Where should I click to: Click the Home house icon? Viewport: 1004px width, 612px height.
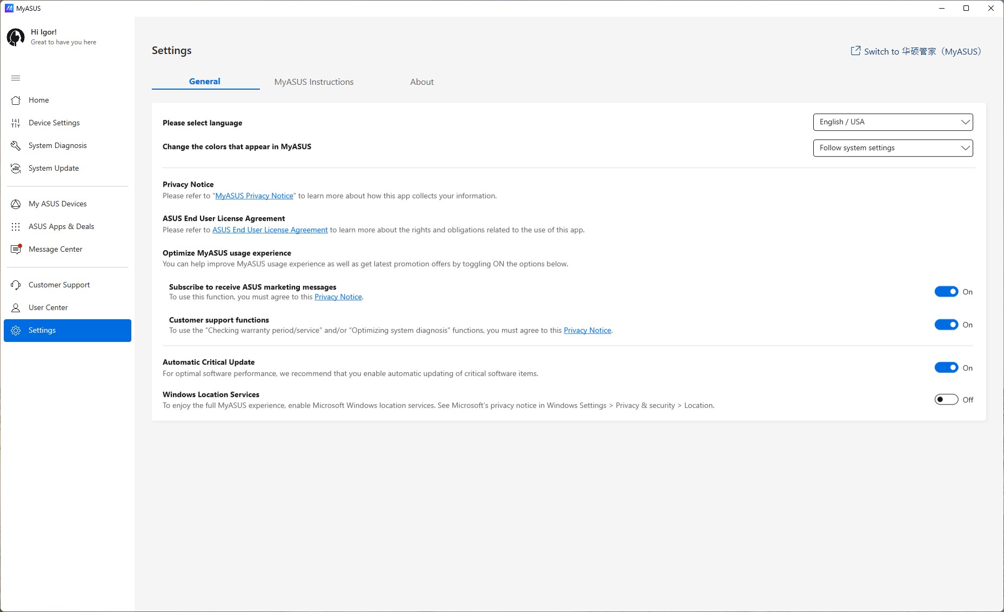click(16, 100)
